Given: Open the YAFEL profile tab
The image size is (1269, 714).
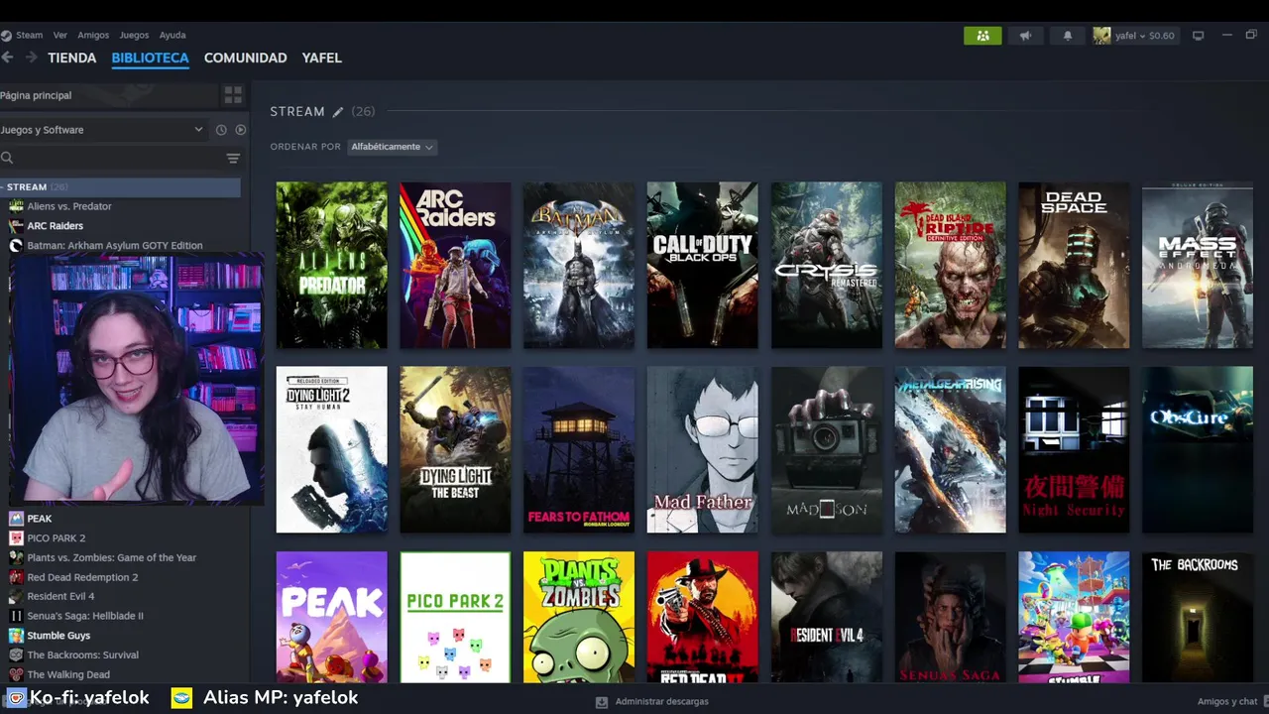Looking at the screenshot, I should coord(322,58).
